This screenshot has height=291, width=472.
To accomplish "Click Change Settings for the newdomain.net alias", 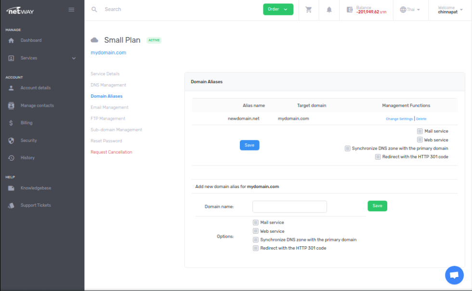I will click(399, 119).
